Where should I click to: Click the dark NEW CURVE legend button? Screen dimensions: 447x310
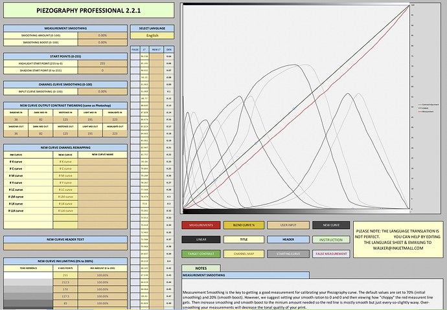point(331,225)
